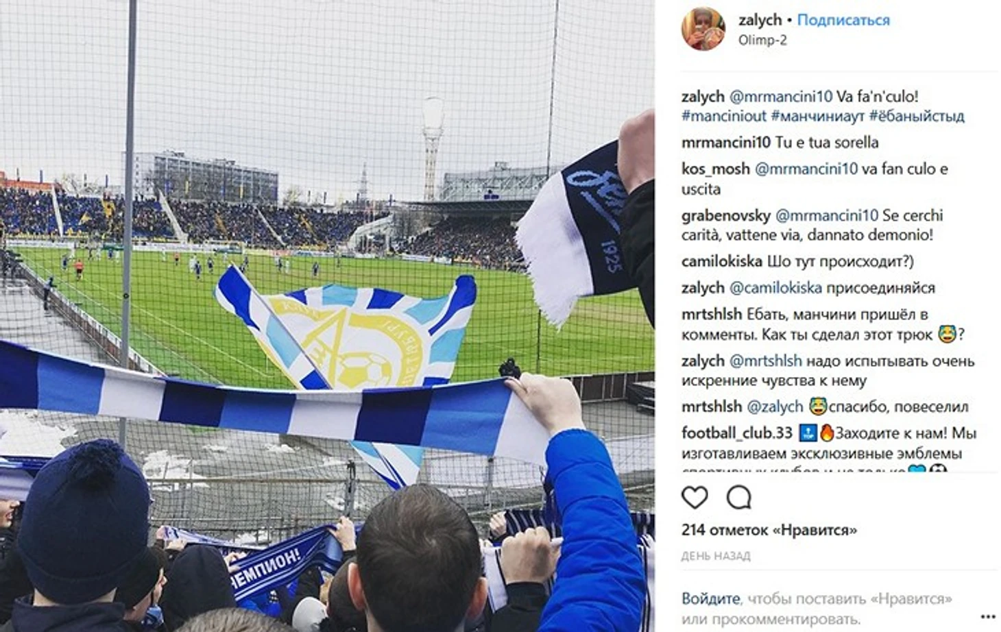This screenshot has width=1001, height=632.
Task: Open hashtag #ёбаныйстыд
Action: 917,116
